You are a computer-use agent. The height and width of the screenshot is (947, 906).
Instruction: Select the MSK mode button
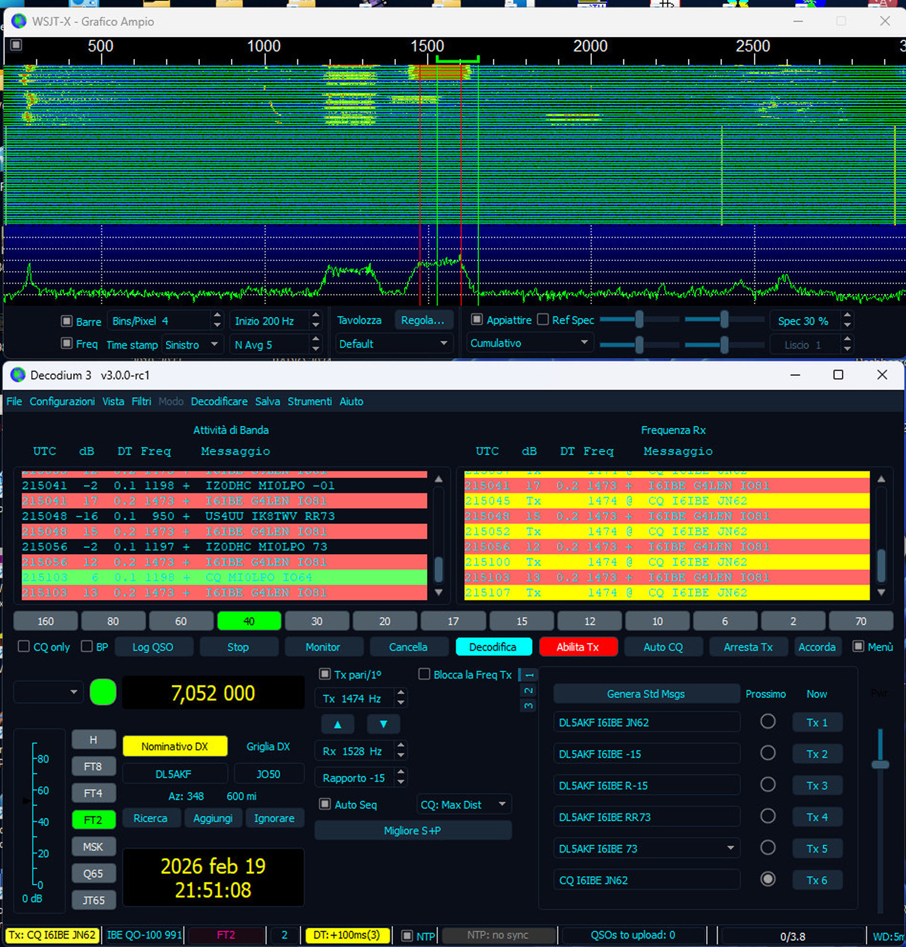pos(93,846)
